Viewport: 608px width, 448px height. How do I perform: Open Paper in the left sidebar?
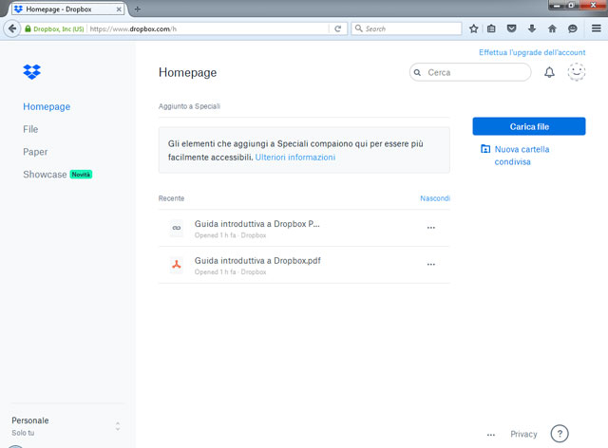35,152
